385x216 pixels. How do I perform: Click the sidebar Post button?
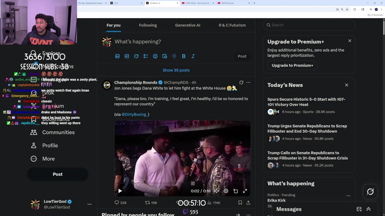click(58, 174)
